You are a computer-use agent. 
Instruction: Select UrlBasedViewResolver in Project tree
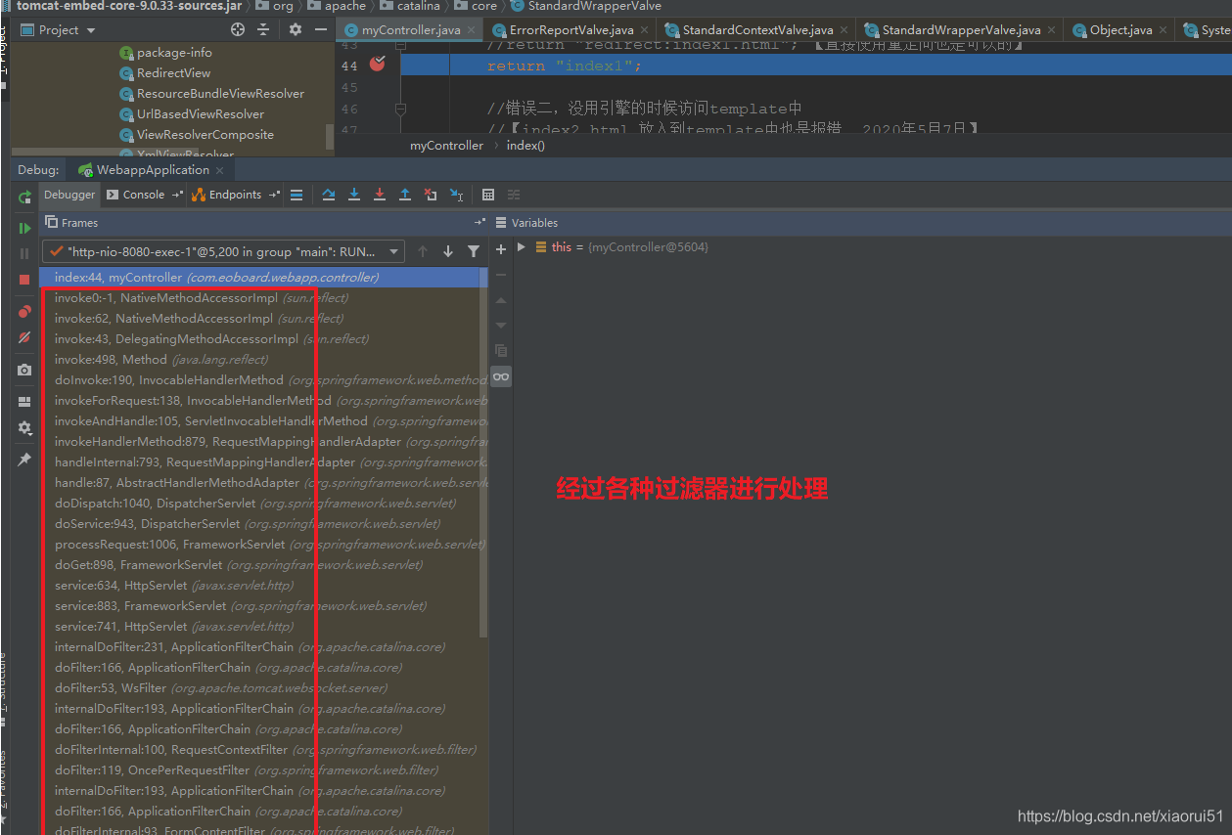click(x=192, y=113)
